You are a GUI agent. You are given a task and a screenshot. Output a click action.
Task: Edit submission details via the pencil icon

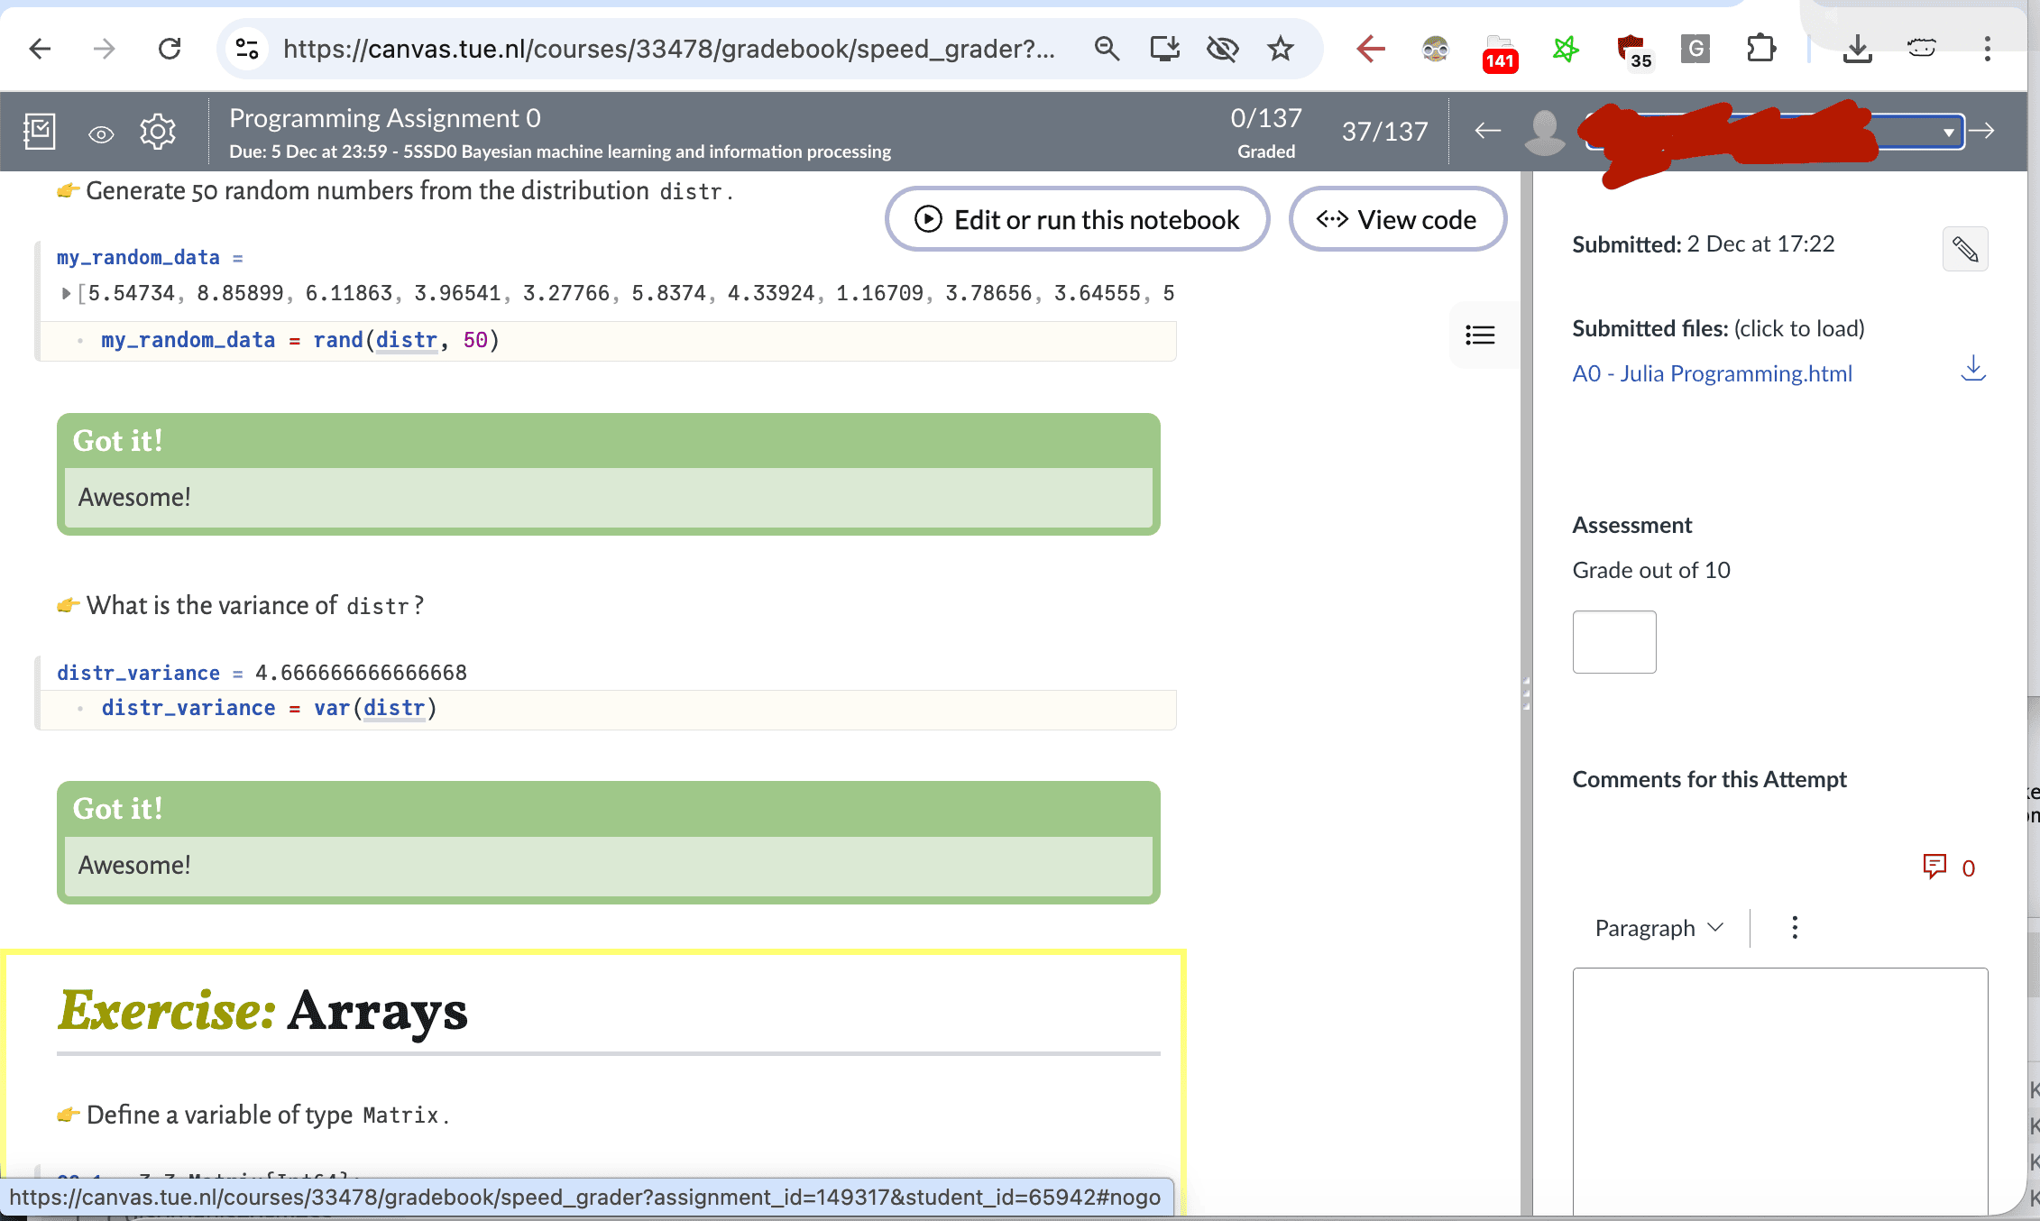tap(1964, 249)
